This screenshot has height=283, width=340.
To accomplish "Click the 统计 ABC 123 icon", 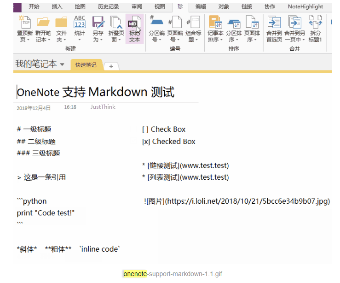I will point(80,22).
